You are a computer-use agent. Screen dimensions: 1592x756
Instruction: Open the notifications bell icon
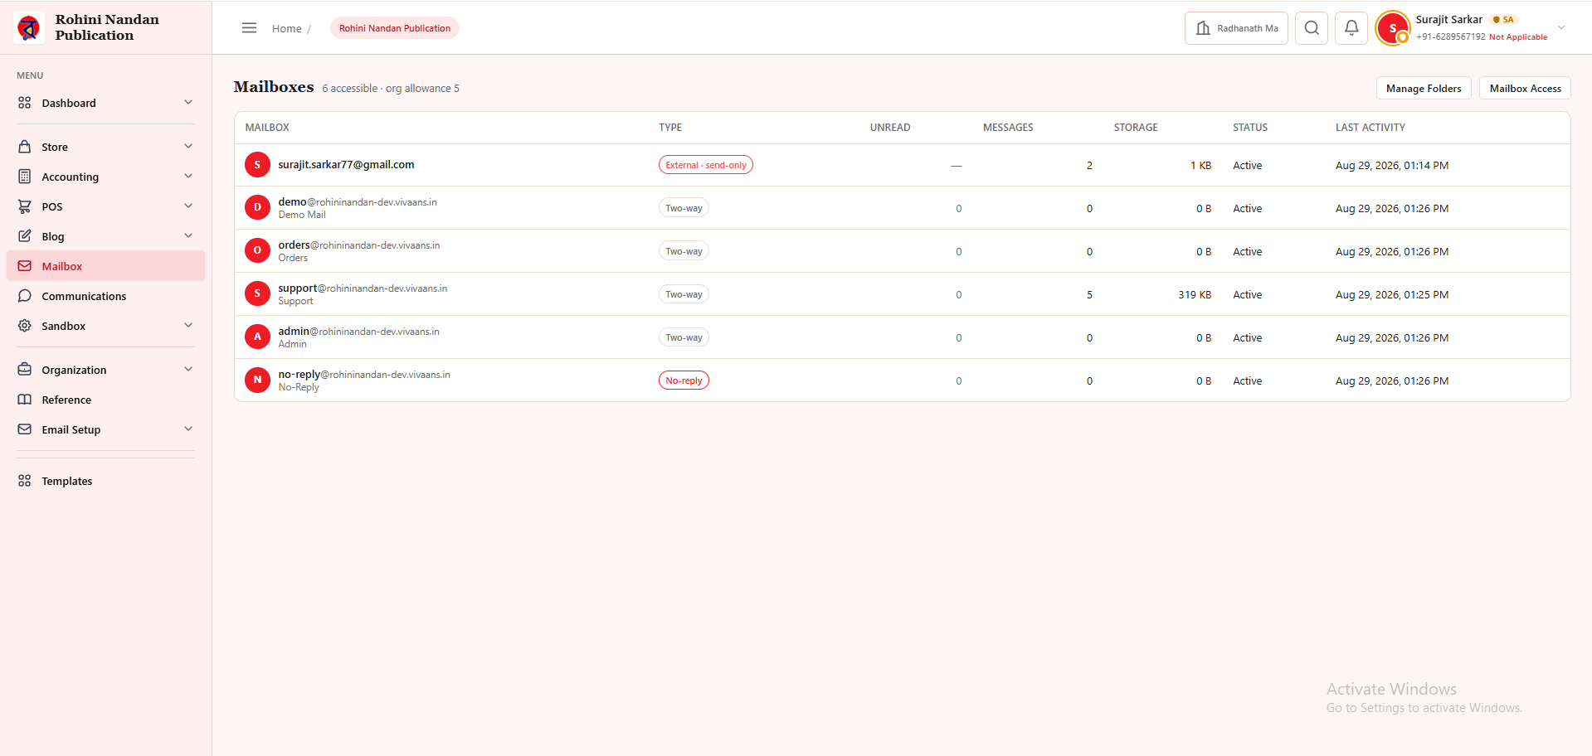pos(1351,28)
